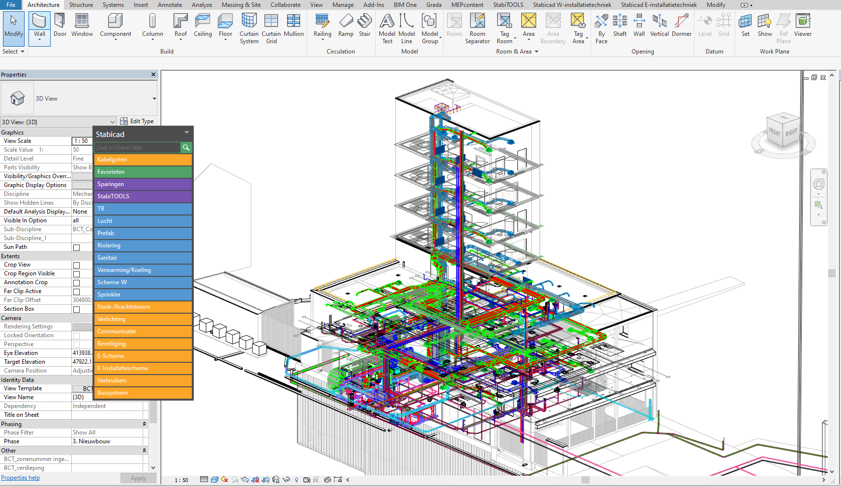Screen dimensions: 841x487
Task: Select the Shaft opening tool
Action: pos(620,26)
